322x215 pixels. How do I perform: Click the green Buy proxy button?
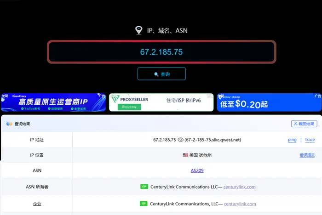129,107
